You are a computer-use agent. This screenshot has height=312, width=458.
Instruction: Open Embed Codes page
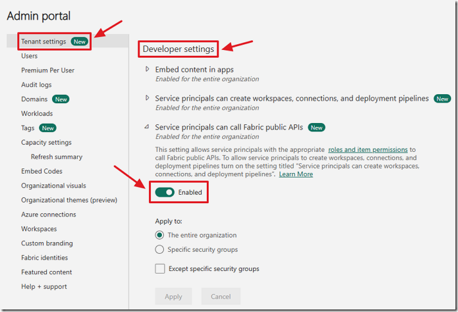(42, 171)
